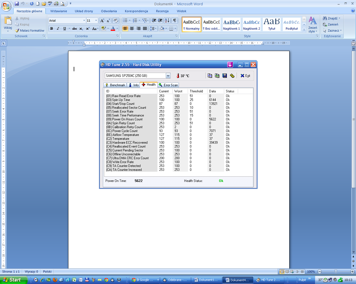The height and width of the screenshot is (284, 356).
Task: Open line spacing dropdown
Action: pyautogui.click(x=153, y=29)
